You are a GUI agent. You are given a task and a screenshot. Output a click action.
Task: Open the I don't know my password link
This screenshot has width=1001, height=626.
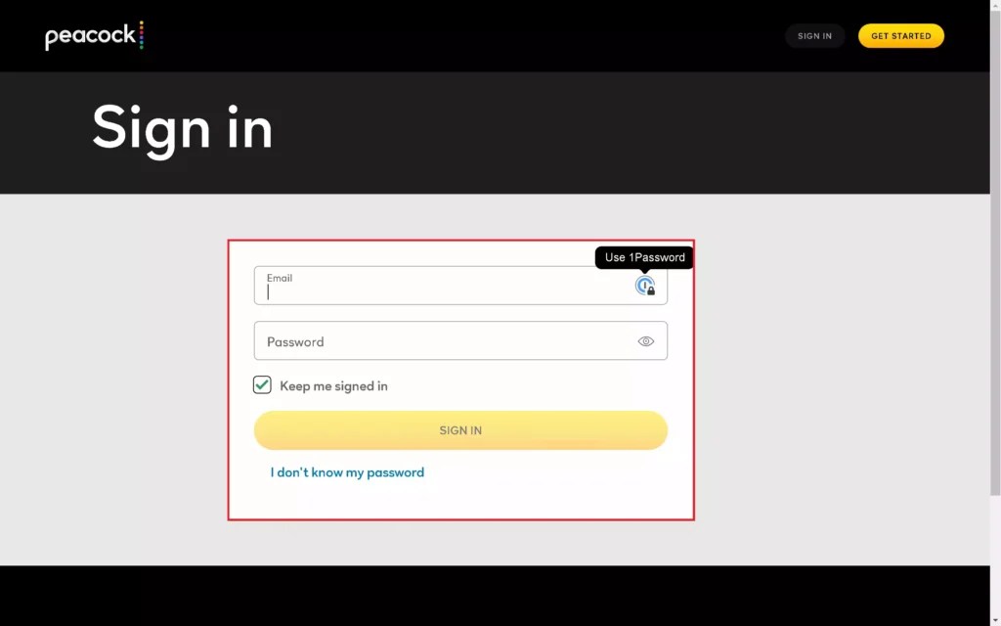point(346,472)
